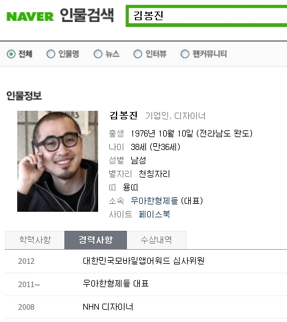This screenshot has height=322, width=287.
Task: Click the NAVER logo
Action: click(30, 17)
